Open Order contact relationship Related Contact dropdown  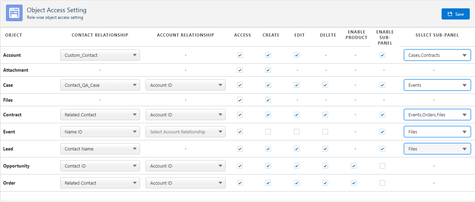[100, 183]
